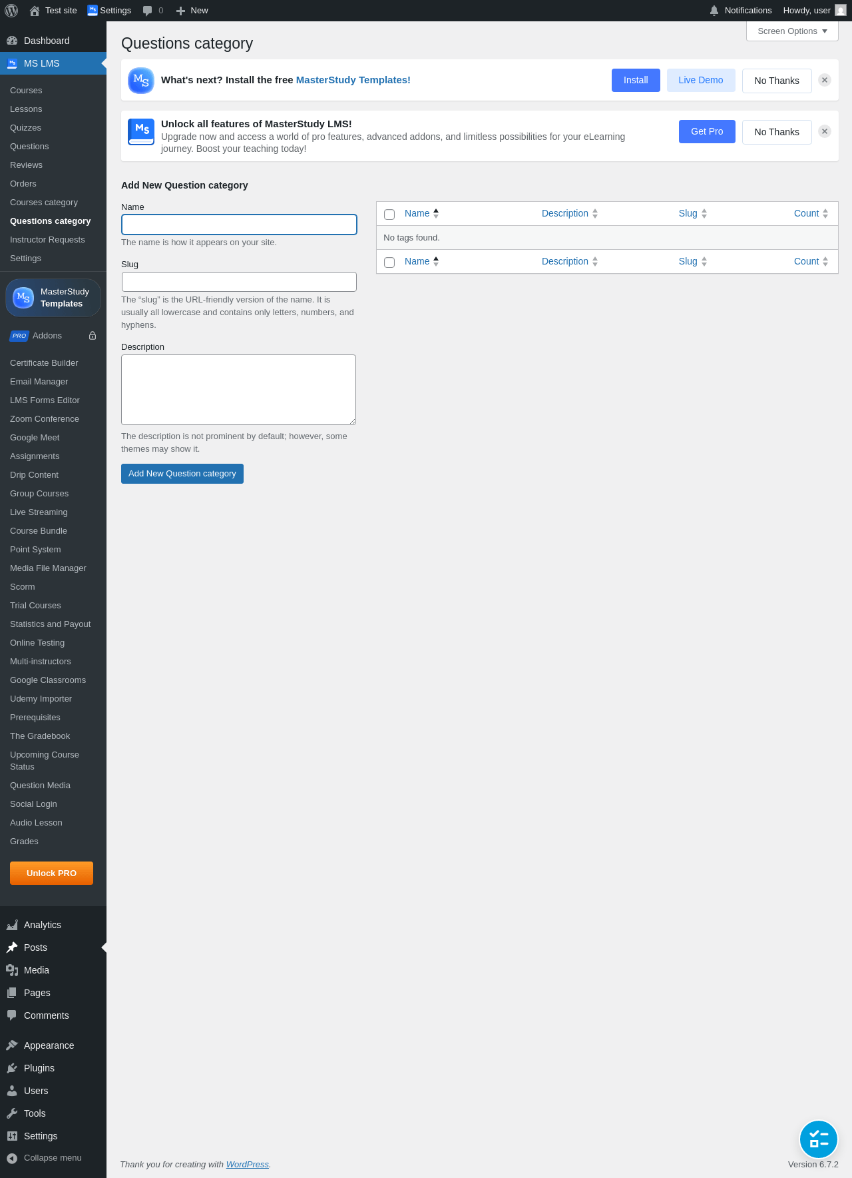This screenshot has width=852, height=1178.
Task: Click the plus New icon
Action: [180, 11]
